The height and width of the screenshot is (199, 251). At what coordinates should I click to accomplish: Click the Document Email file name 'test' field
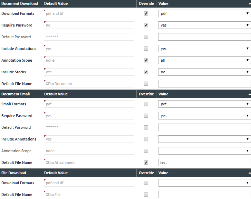tap(204, 163)
